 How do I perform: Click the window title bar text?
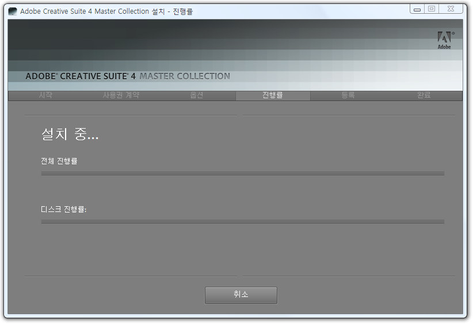(x=106, y=11)
